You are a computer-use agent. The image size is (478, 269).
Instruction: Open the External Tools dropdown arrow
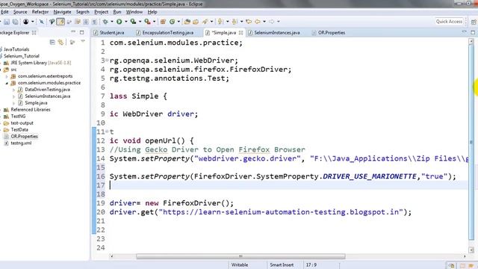pos(154,22)
